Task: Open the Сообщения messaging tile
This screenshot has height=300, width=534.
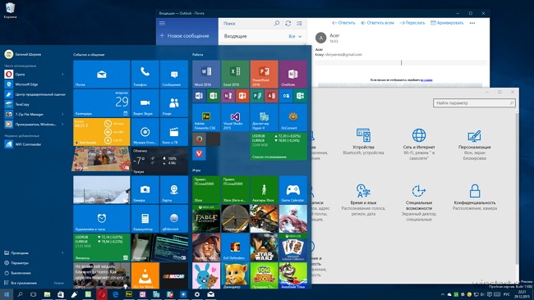Action: click(x=174, y=74)
